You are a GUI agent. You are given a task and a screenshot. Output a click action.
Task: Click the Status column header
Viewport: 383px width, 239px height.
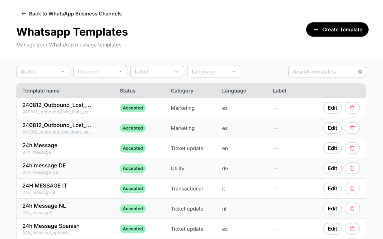click(x=128, y=91)
